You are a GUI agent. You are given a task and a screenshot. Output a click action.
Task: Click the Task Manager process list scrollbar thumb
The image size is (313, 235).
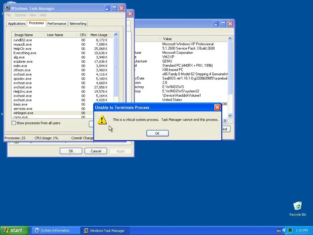(116, 66)
